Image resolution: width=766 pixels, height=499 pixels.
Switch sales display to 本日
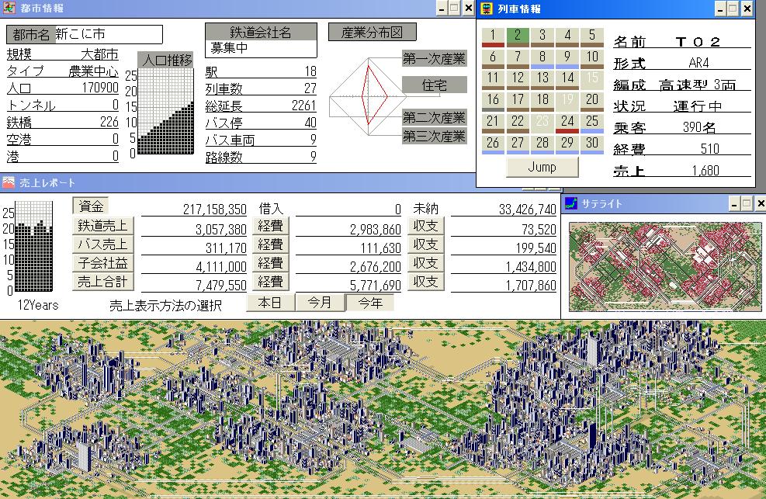tap(270, 303)
